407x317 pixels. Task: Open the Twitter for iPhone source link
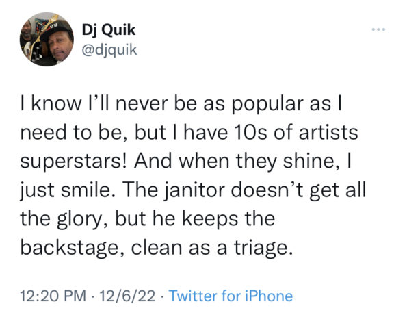pyautogui.click(x=231, y=296)
